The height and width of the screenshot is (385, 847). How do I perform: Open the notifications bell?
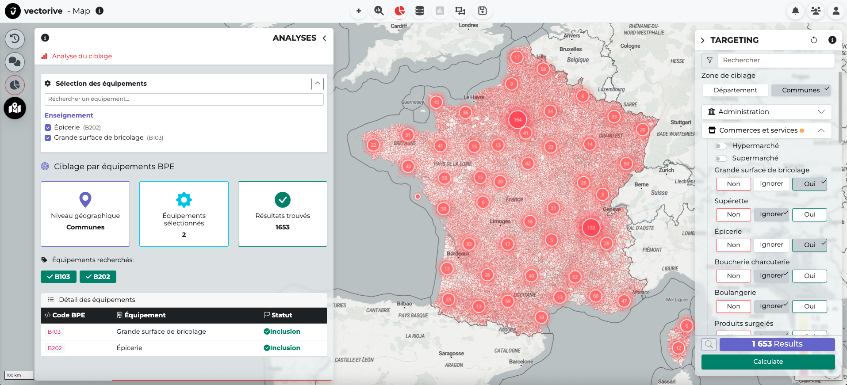click(795, 11)
